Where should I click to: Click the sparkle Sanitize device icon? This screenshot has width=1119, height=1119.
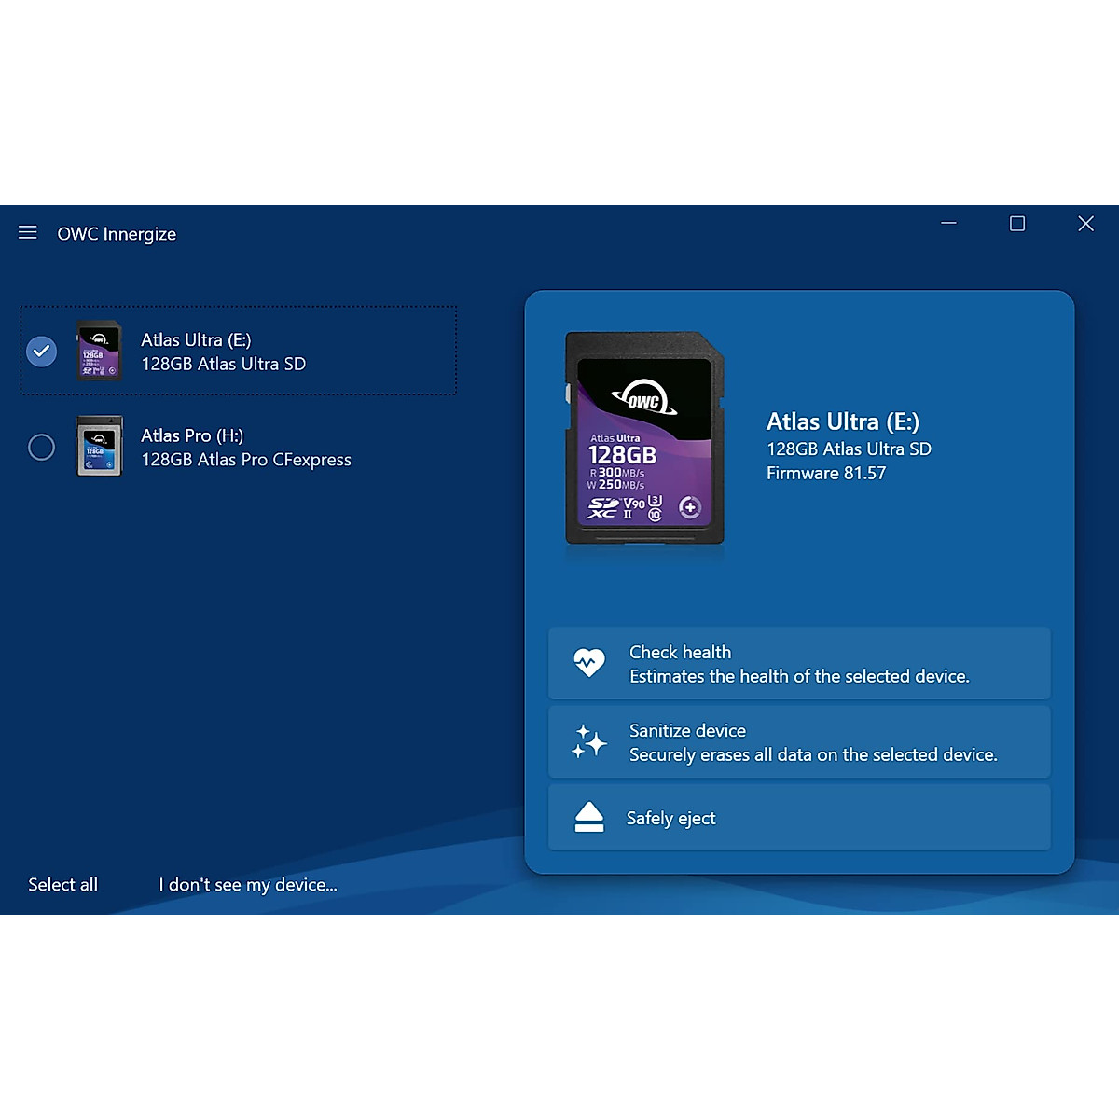[588, 741]
